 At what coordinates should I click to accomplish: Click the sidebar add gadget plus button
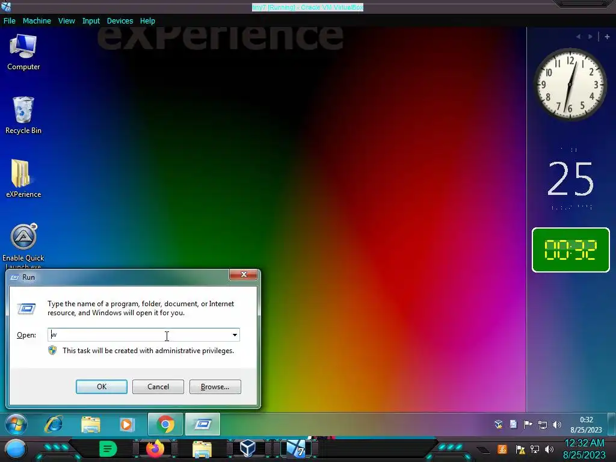[x=607, y=37]
